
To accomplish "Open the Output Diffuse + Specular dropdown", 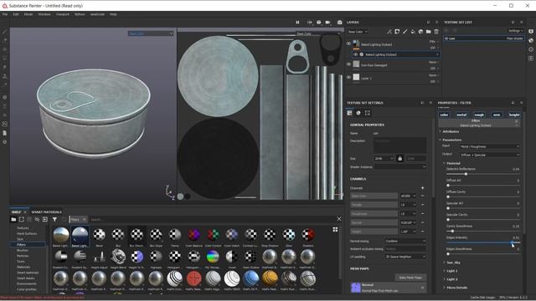I will (489, 155).
